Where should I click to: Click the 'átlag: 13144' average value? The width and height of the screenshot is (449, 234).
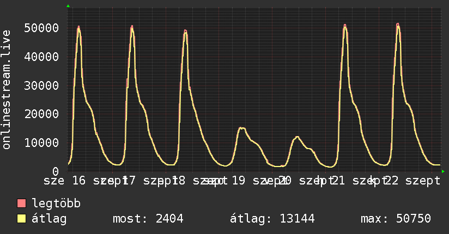[272, 219]
